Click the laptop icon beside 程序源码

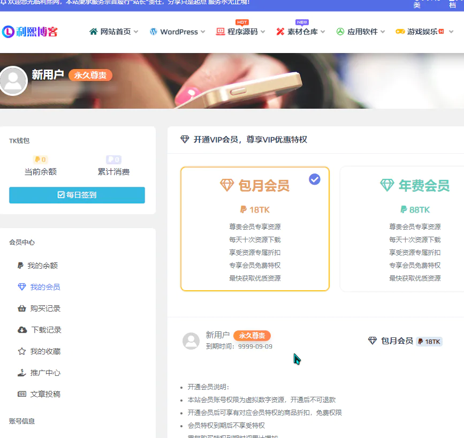pos(220,32)
